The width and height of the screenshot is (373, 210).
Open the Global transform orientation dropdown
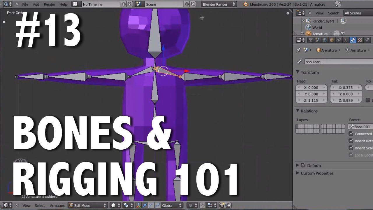[x=170, y=205]
